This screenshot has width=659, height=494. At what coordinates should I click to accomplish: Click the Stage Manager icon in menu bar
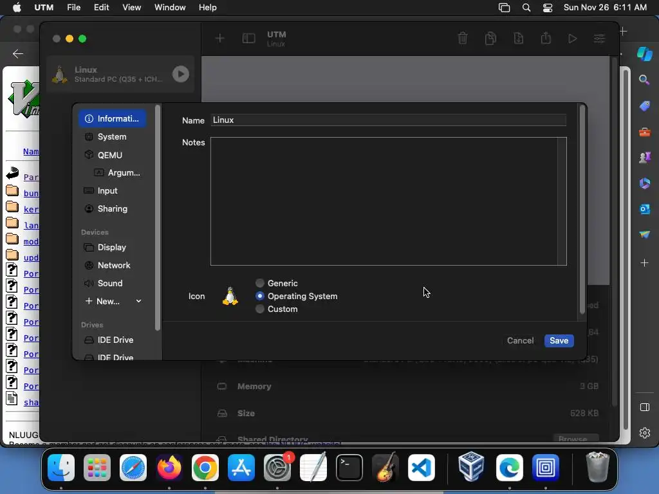coord(505,8)
